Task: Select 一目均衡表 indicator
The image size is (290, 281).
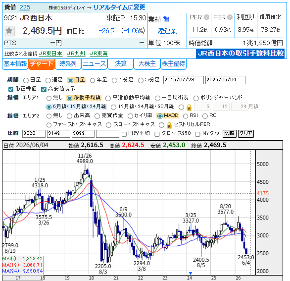Action: (157, 98)
